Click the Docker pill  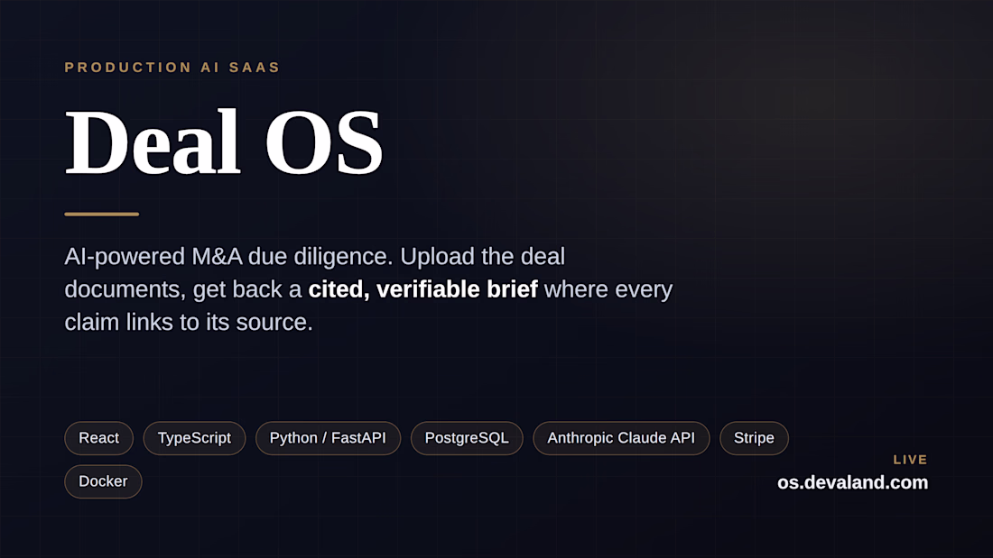click(103, 481)
